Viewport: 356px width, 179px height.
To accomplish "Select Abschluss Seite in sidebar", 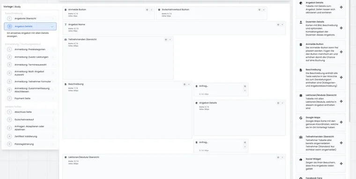I will click(x=30, y=112).
